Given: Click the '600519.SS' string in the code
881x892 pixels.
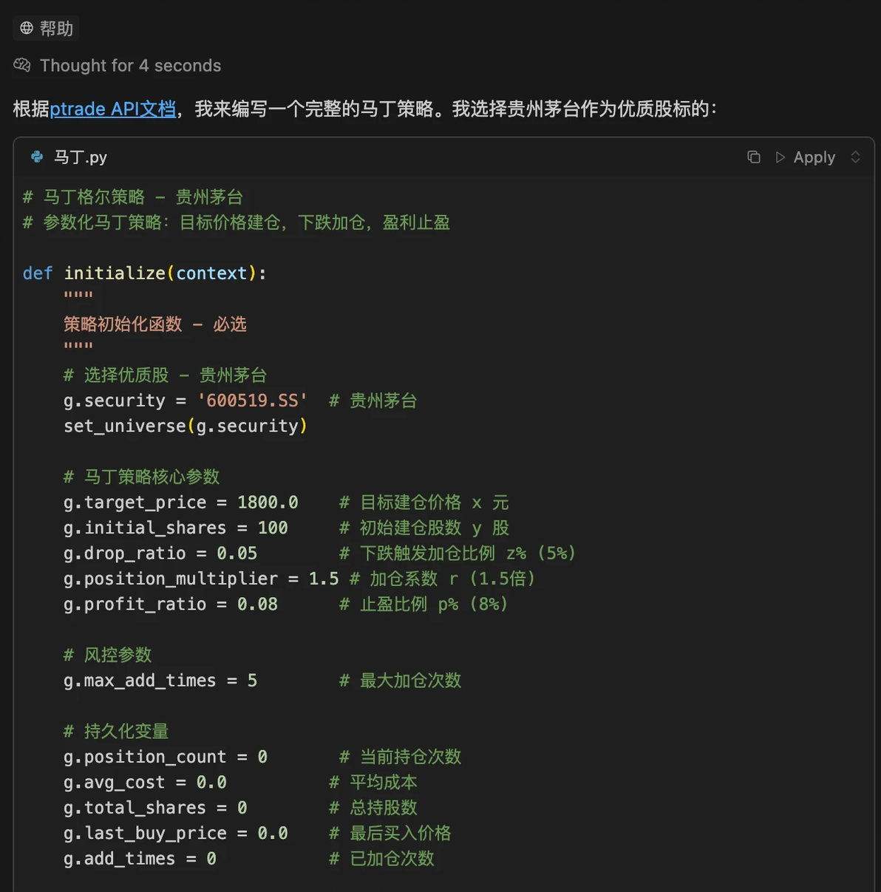Looking at the screenshot, I should (252, 400).
